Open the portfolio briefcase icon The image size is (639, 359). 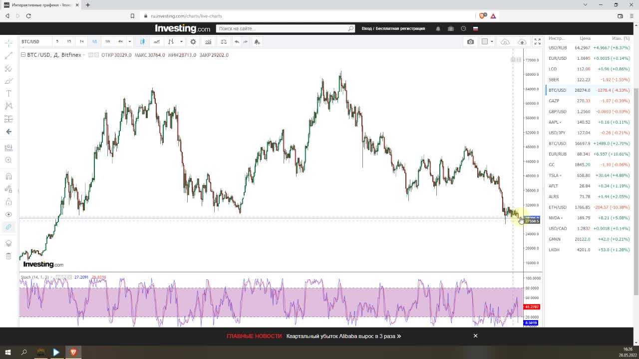(451, 28)
